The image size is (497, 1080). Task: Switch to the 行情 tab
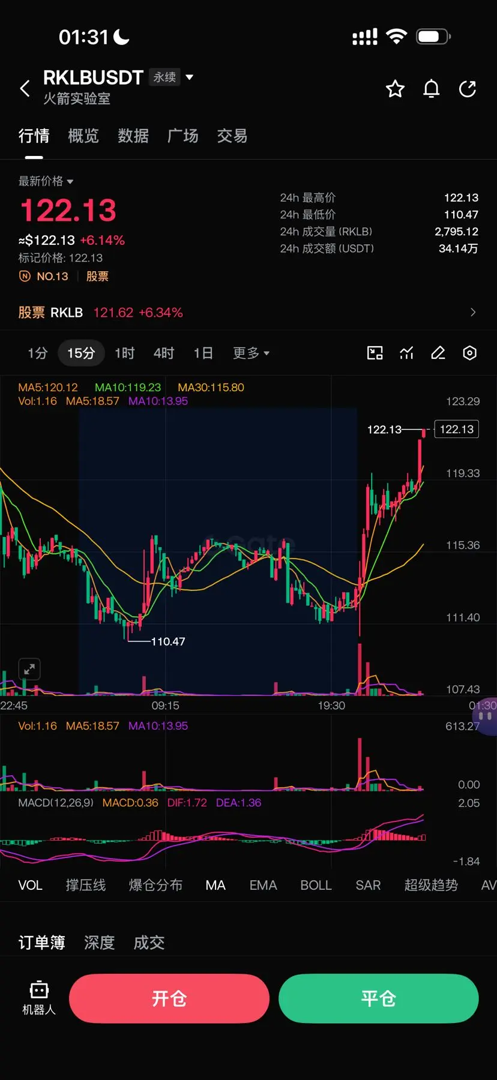(x=34, y=136)
